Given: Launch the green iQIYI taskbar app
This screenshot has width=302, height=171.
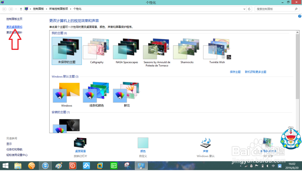Looking at the screenshot, I should tap(114, 166).
